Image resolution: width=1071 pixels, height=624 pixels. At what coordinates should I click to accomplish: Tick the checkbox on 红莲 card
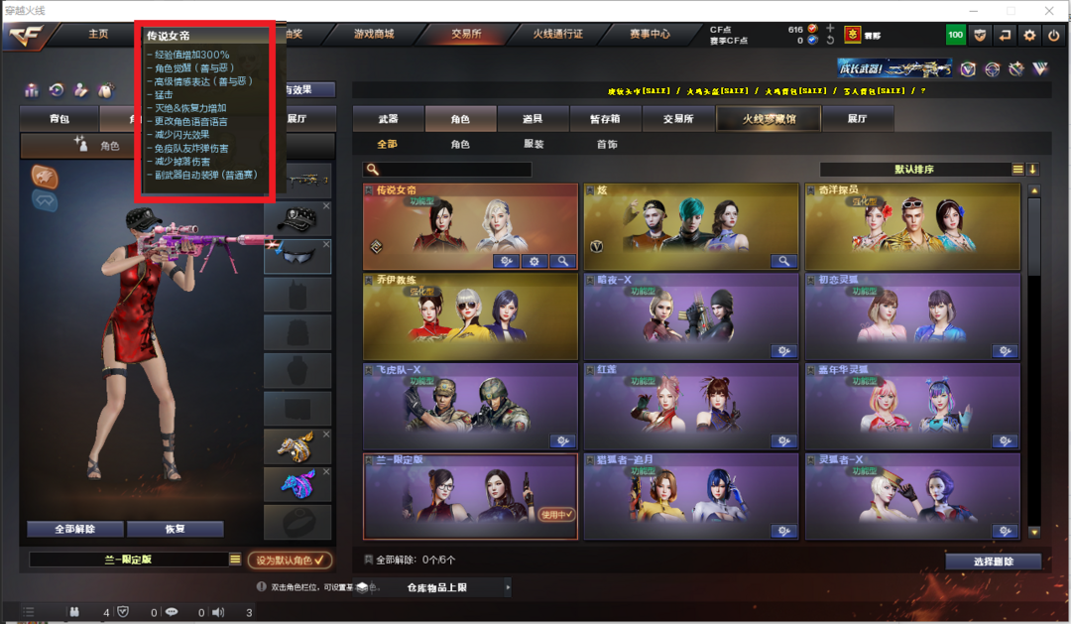[590, 370]
